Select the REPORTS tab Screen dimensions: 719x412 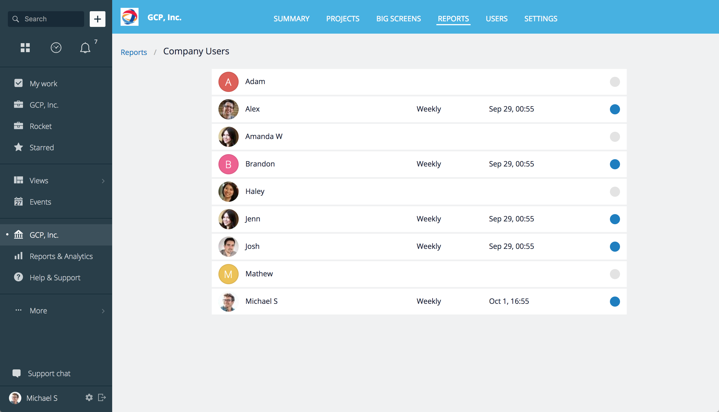pos(453,19)
